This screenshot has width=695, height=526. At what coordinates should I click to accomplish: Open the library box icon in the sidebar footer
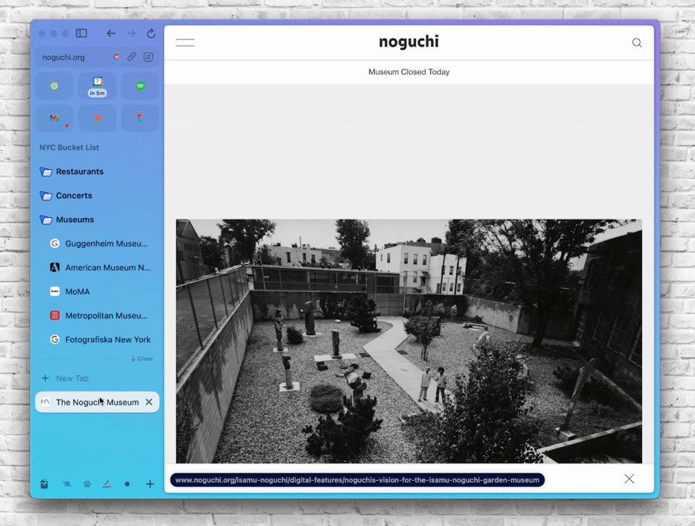coord(44,484)
